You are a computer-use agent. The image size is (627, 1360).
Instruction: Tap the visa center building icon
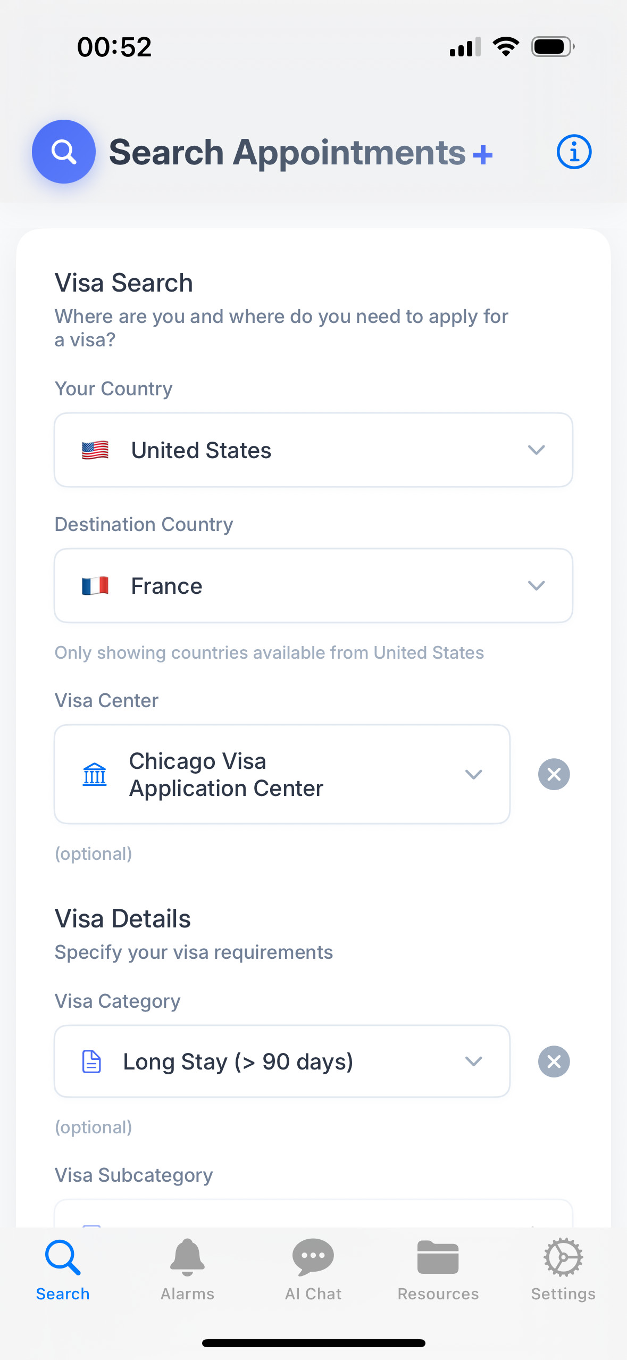(95, 774)
